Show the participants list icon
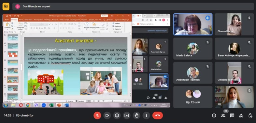 tap(223, 116)
